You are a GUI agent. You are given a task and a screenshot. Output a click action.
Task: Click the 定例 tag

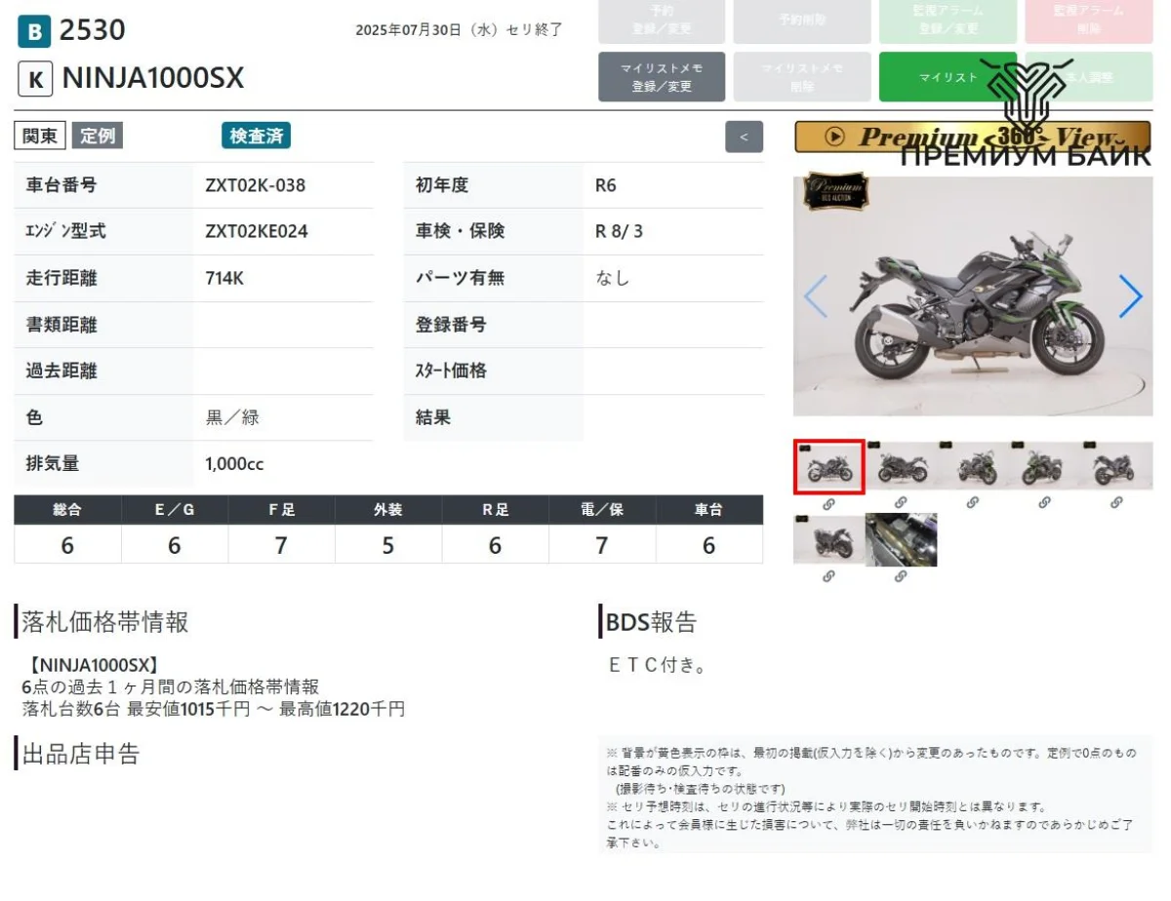pos(97,137)
